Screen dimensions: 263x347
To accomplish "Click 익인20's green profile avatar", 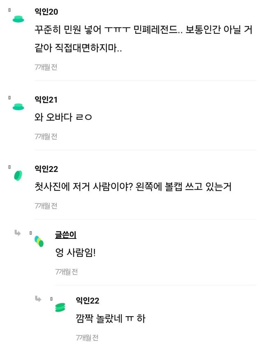I will click(18, 19).
